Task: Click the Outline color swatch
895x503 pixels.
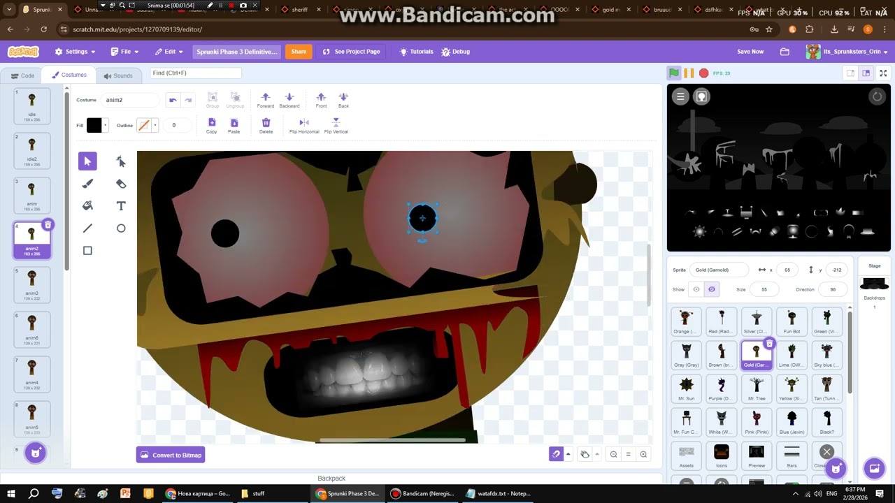Action: [144, 125]
